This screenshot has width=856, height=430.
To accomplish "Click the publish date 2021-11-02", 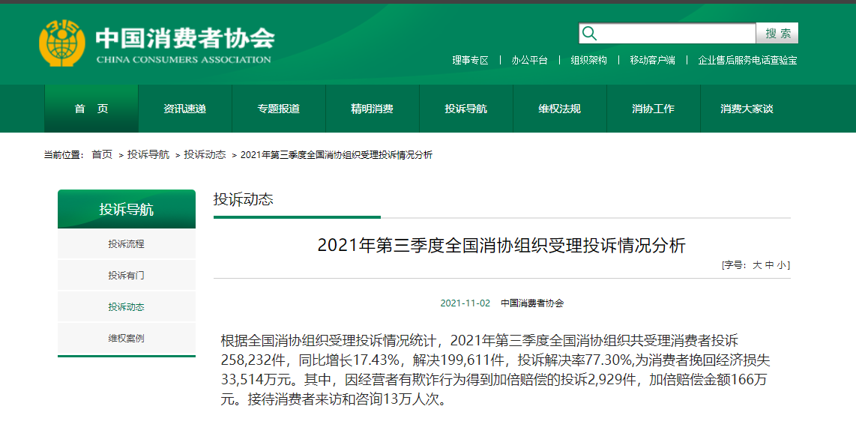I will point(465,303).
